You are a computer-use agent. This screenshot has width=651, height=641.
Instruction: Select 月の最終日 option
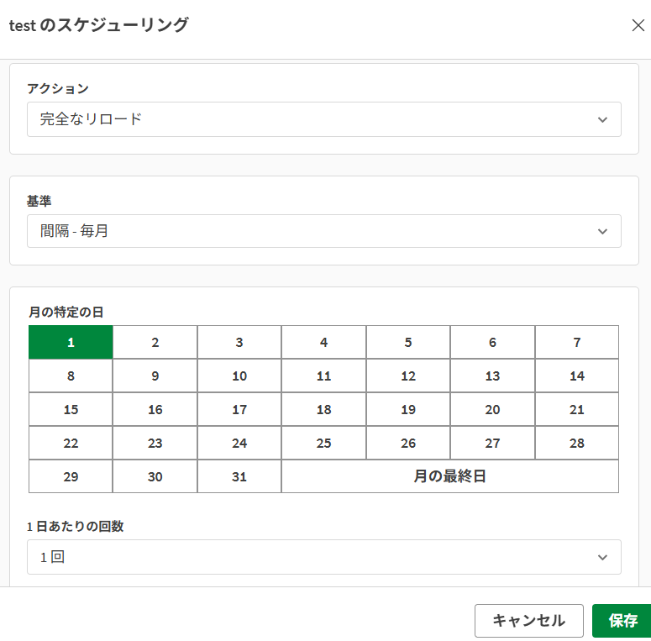[449, 476]
